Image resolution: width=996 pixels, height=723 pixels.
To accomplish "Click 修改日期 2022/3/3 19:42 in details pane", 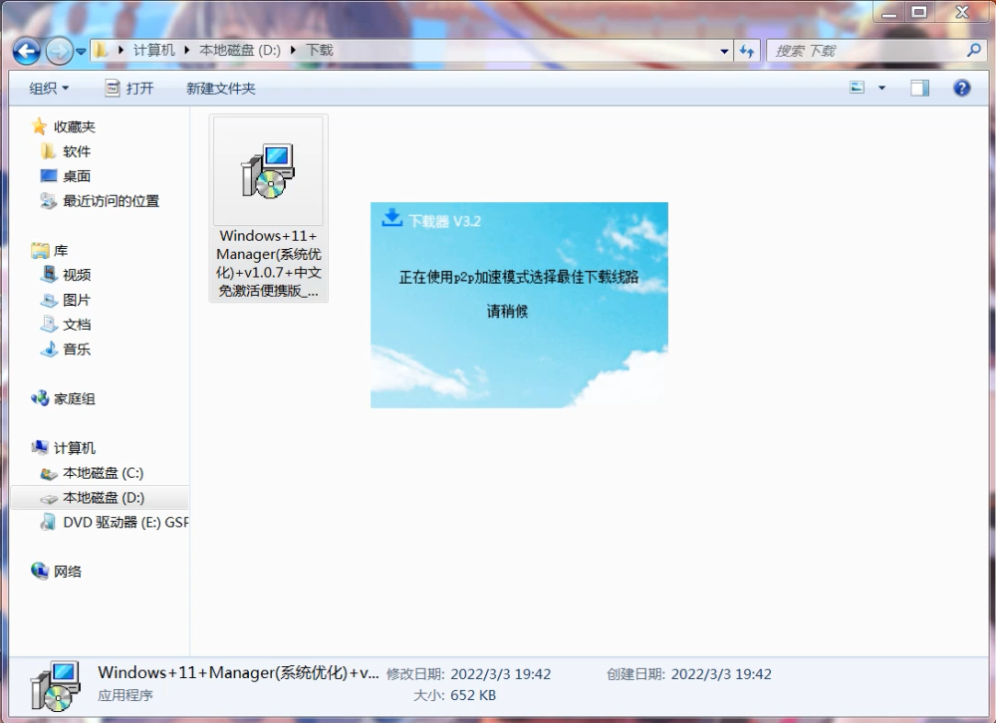I will pos(469,674).
